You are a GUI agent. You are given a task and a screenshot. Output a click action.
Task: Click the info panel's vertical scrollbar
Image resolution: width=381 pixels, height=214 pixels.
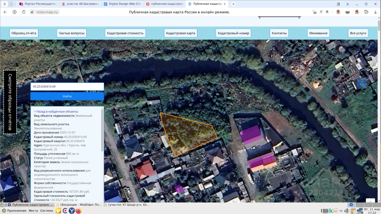point(102,131)
